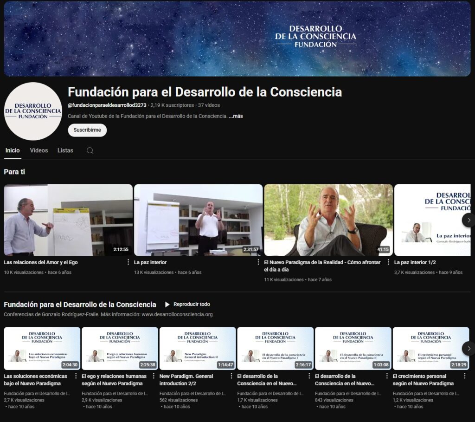Open options menu for La paz interior video
Viewport: 475px width, 422px height.
point(258,262)
